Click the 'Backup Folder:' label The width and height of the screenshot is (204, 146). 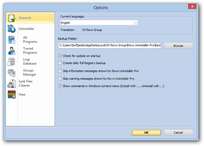(67, 39)
